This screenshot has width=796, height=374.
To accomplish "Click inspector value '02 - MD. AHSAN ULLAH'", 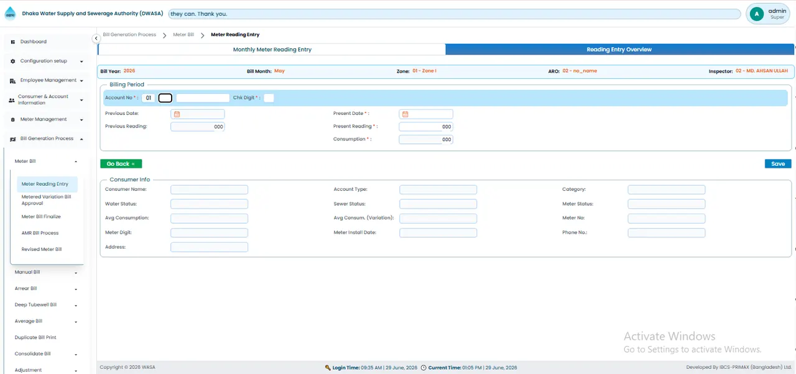I will click(762, 71).
